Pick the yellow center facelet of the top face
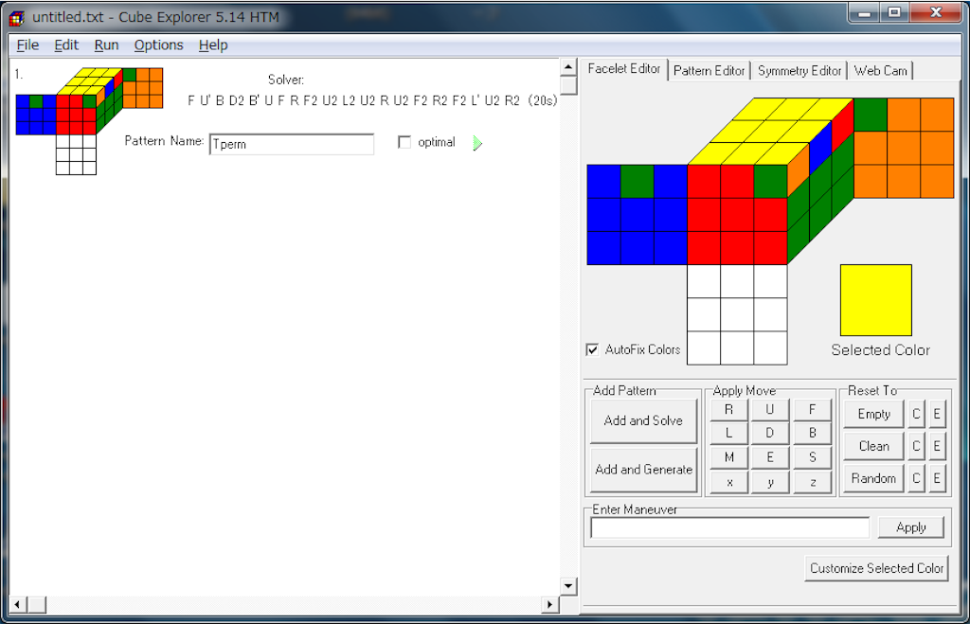Image resolution: width=970 pixels, height=624 pixels. [770, 131]
